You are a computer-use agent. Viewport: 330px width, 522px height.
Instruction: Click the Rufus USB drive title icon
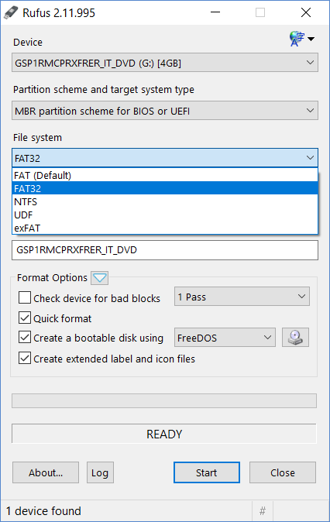click(10, 12)
